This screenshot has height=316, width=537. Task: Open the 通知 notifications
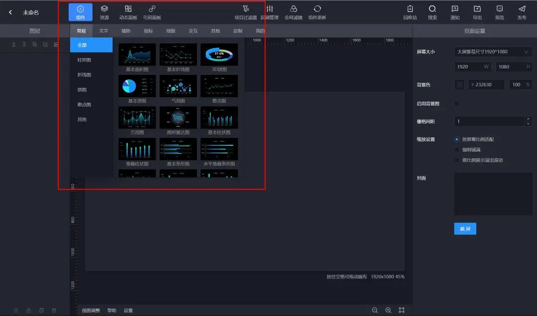click(x=455, y=12)
